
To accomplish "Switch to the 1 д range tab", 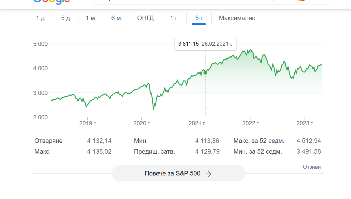I will click(x=40, y=18).
